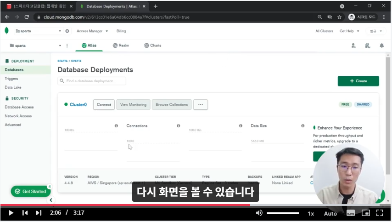Expand the sparta project dropdown

pyautogui.click(x=35, y=46)
